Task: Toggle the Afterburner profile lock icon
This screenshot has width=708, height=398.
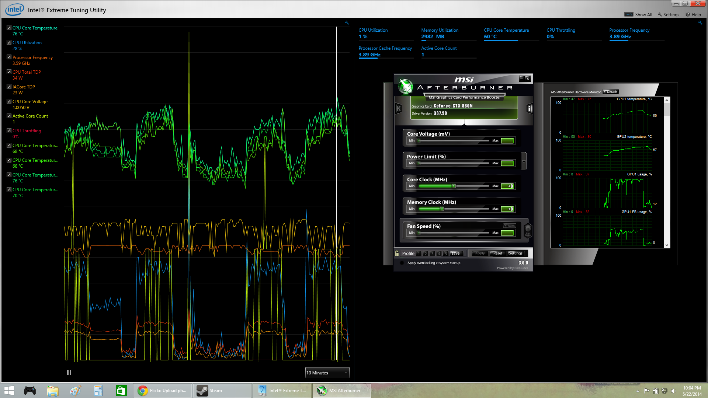Action: click(x=397, y=253)
